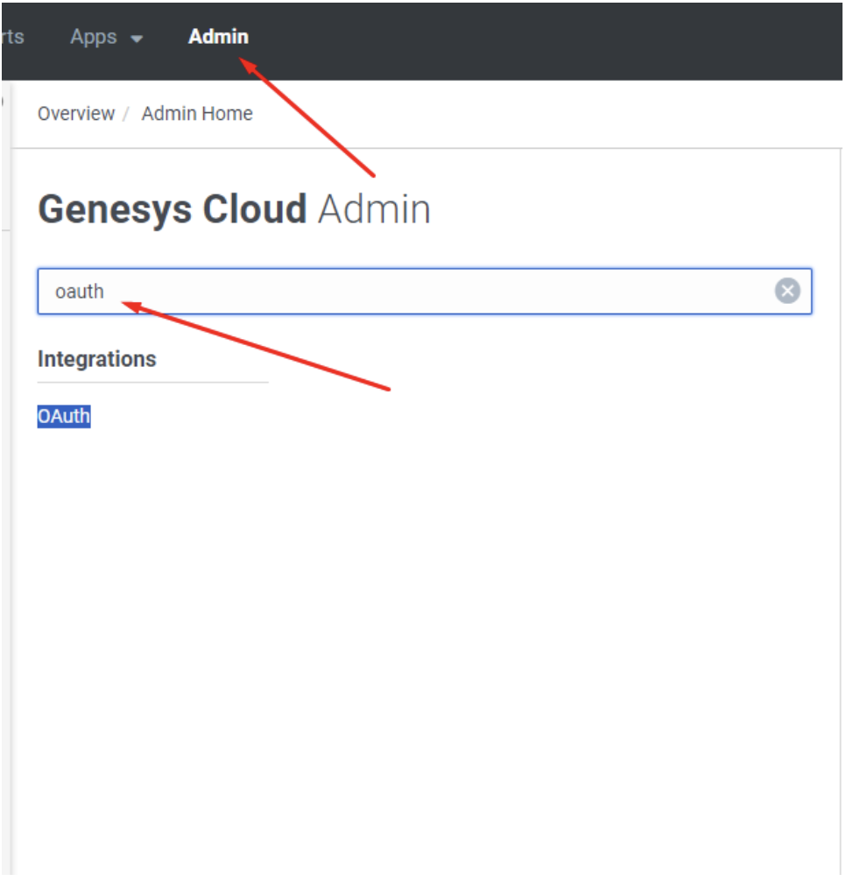Clear the oauth search with X icon
Image resolution: width=846 pixels, height=881 pixels.
pyautogui.click(x=787, y=291)
